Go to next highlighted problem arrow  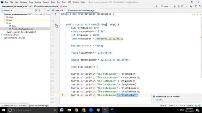(x=200, y=14)
